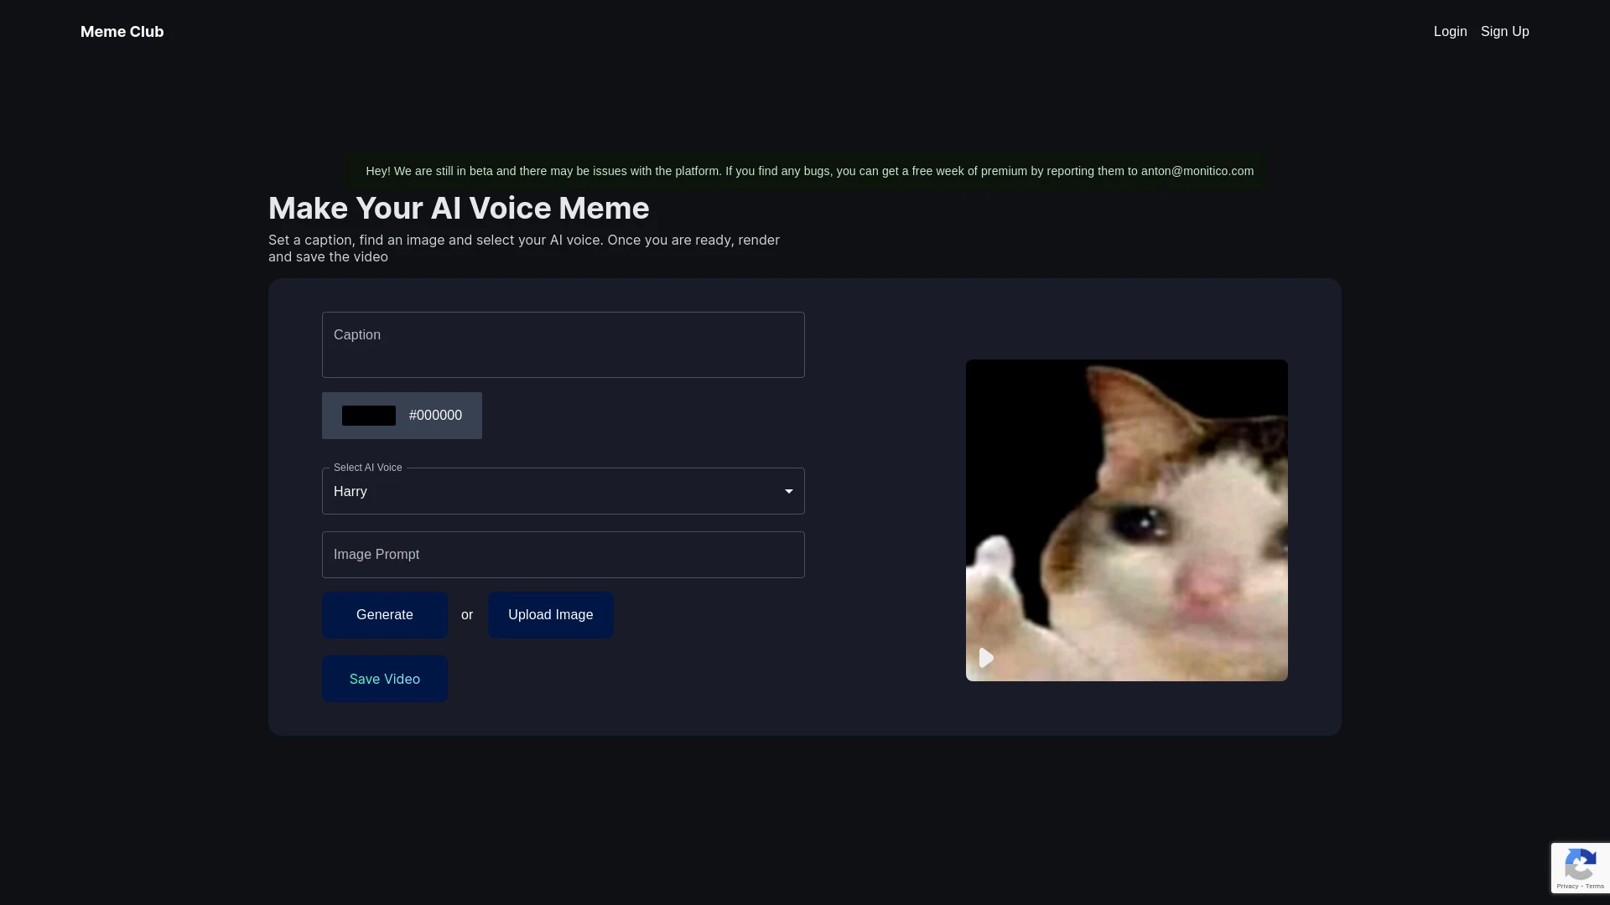The image size is (1610, 905).
Task: Select the Sign Up menu item
Action: (1505, 31)
